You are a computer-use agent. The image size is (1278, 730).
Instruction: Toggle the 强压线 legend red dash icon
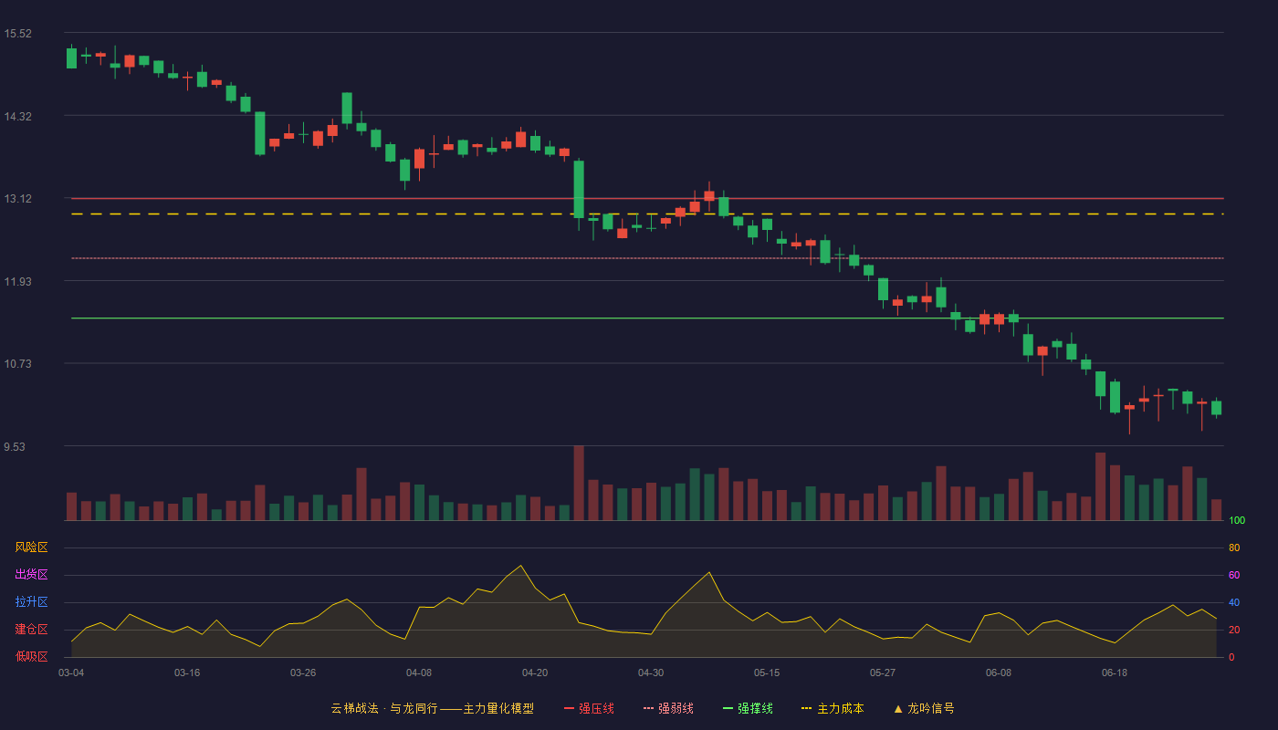click(569, 708)
